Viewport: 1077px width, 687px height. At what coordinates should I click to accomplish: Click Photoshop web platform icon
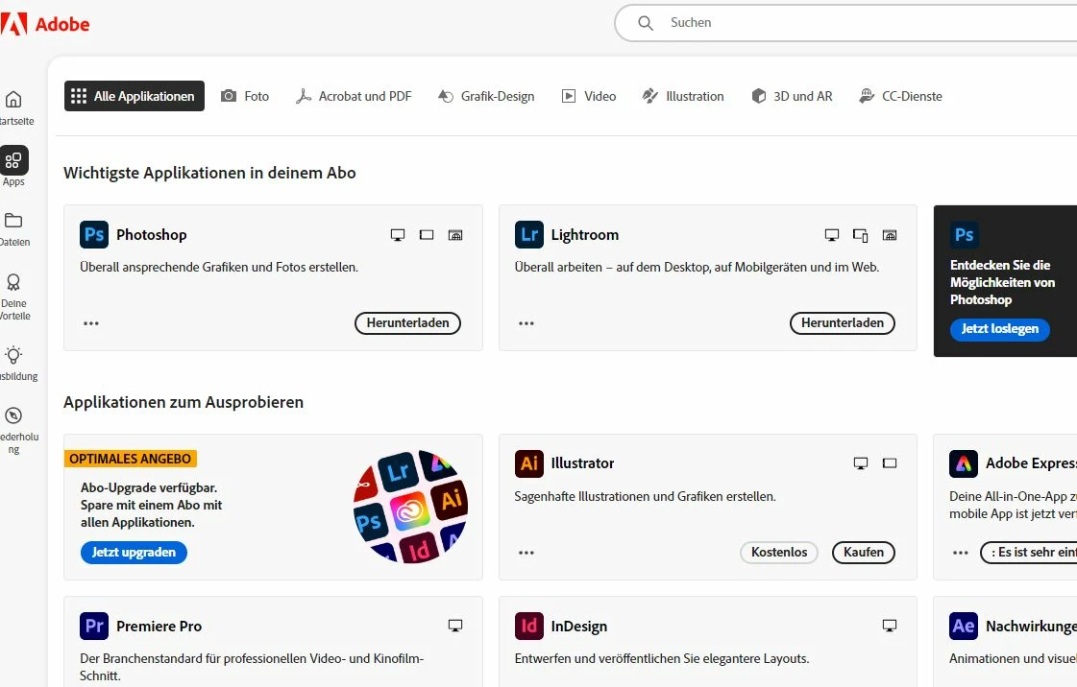[x=455, y=235]
